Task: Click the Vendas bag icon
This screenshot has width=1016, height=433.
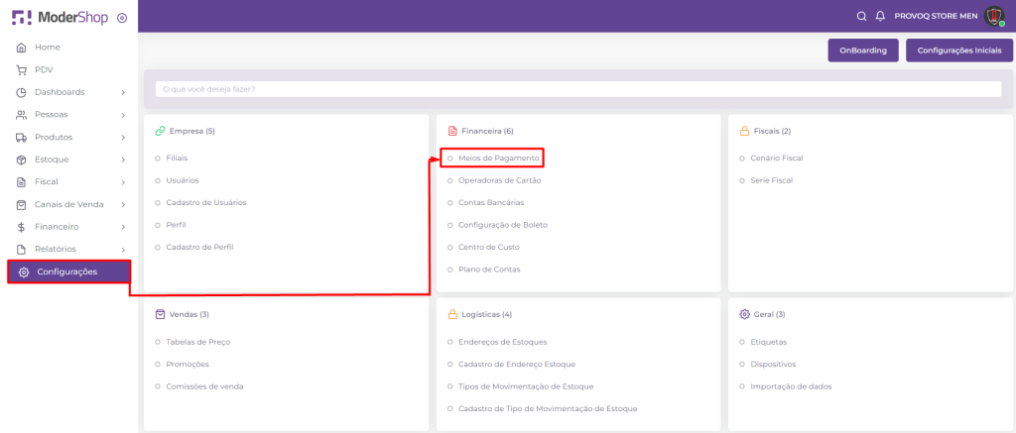Action: (x=160, y=314)
